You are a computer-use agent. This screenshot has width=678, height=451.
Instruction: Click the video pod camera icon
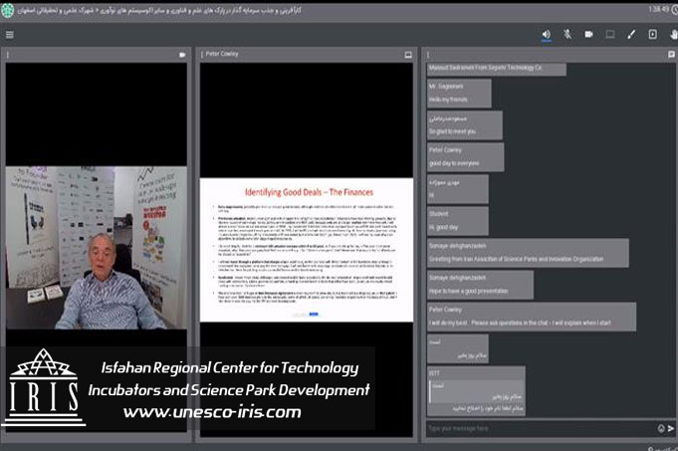pyautogui.click(x=182, y=55)
